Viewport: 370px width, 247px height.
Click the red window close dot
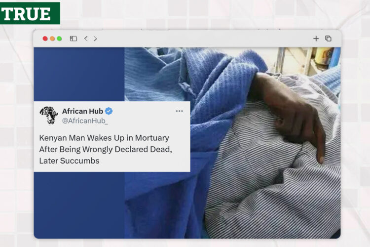pyautogui.click(x=45, y=39)
